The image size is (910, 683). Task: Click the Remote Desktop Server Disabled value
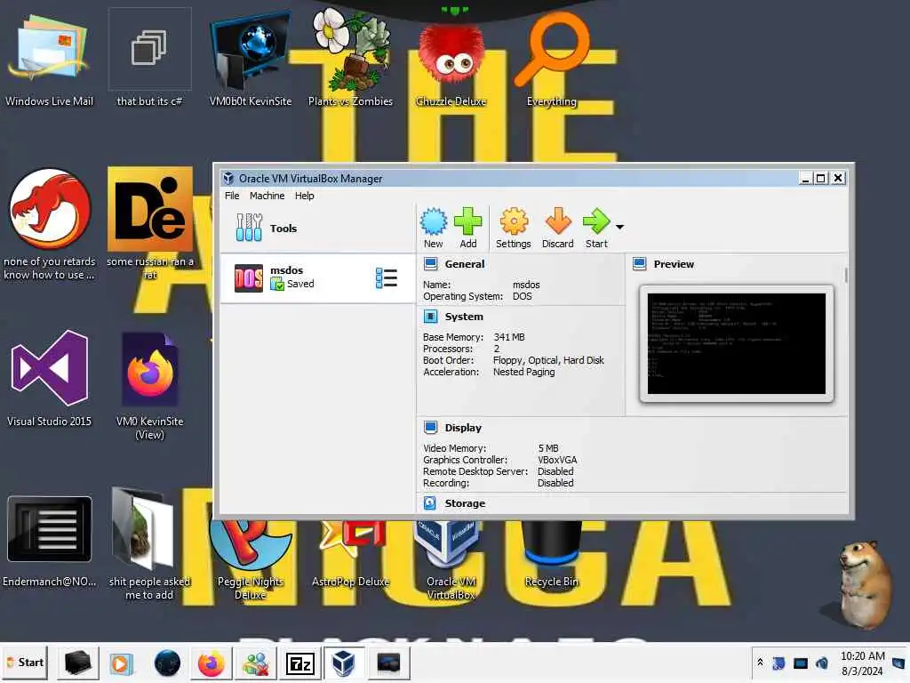click(555, 471)
